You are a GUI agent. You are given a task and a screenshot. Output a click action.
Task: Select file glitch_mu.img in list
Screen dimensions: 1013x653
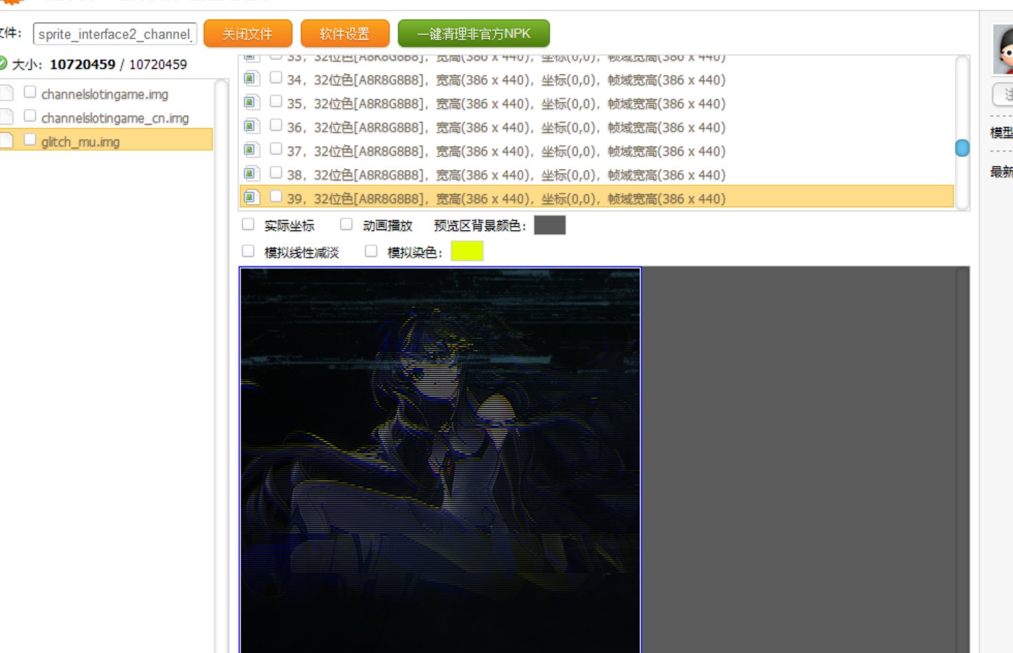81,142
